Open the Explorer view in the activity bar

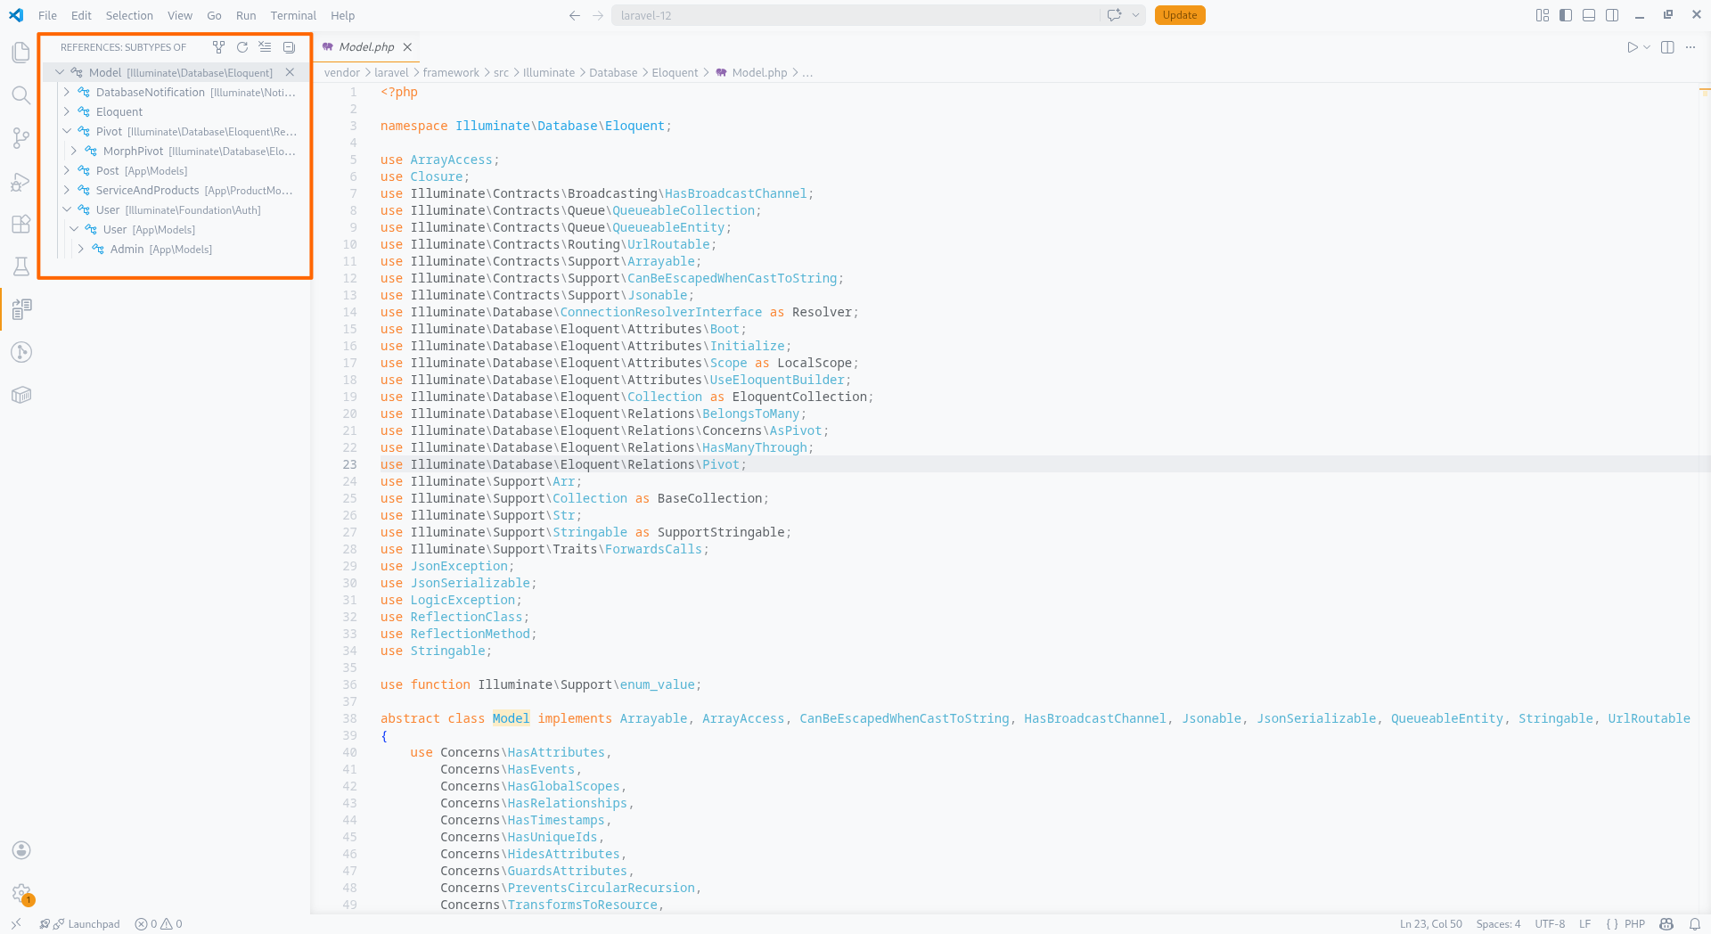pyautogui.click(x=21, y=53)
